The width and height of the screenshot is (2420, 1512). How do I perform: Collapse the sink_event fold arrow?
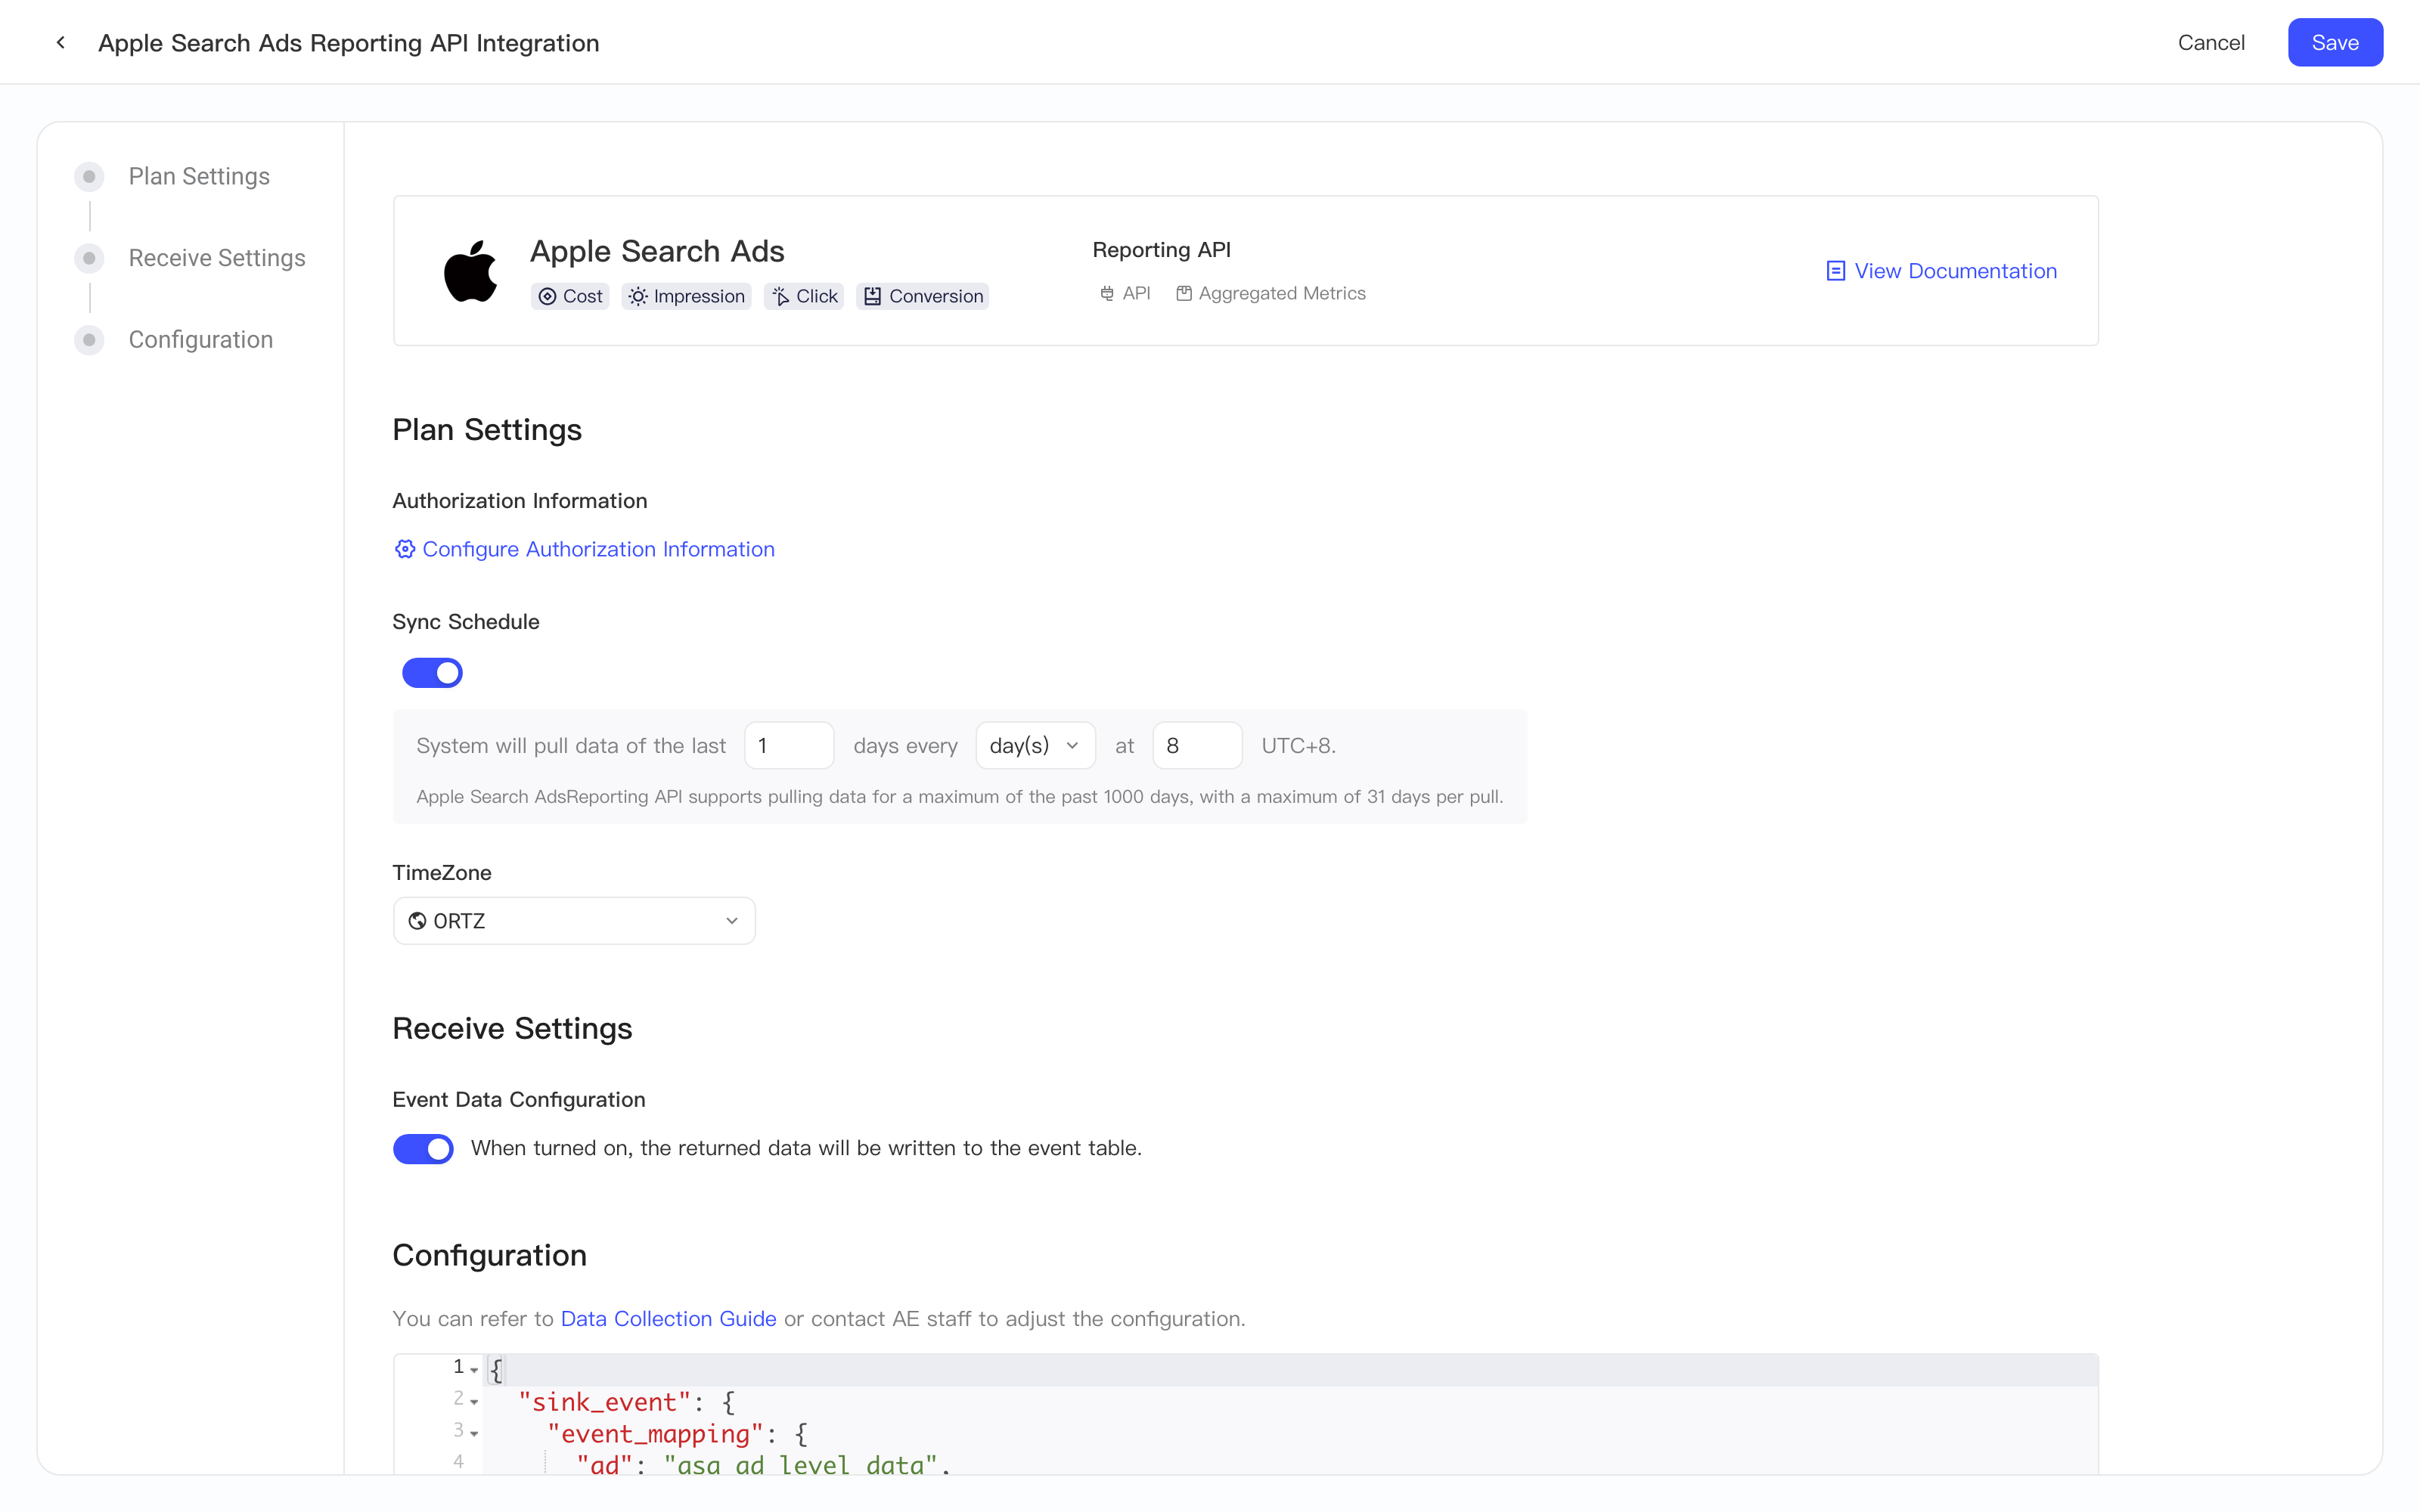click(474, 1402)
